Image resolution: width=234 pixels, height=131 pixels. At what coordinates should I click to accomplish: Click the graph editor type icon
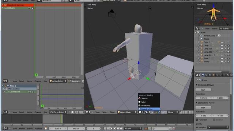click(5, 112)
